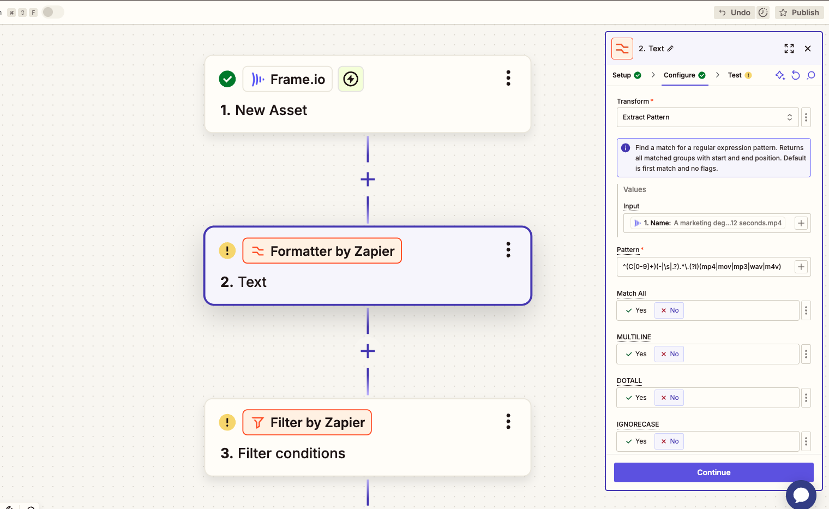Click the info icon in description box
This screenshot has height=509, width=829.
(x=626, y=148)
